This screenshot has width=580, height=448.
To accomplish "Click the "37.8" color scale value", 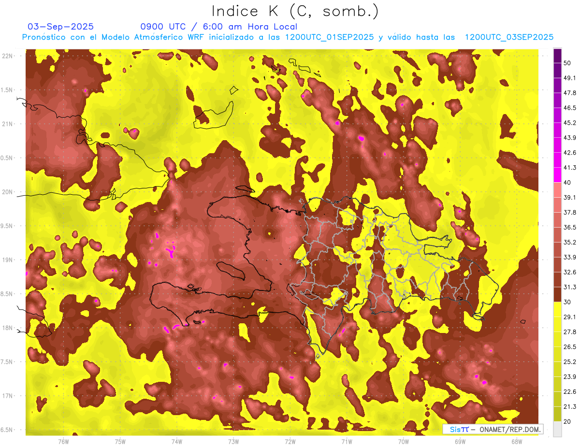I will (569, 212).
